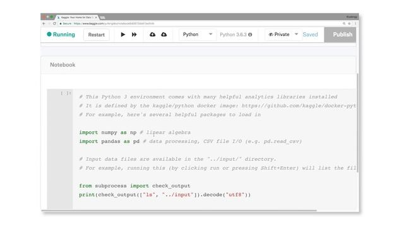
Task: Click the Secure lock indicator
Action: pyautogui.click(x=66, y=23)
